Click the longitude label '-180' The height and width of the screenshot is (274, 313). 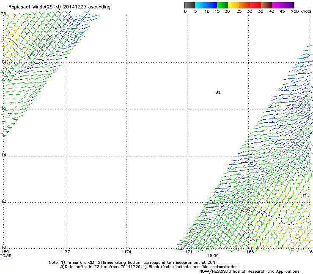(x=4, y=252)
